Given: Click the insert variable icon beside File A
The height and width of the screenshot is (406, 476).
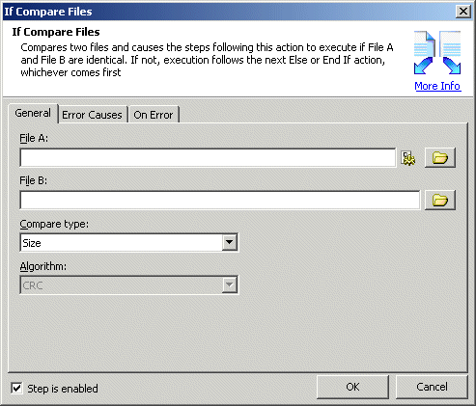Looking at the screenshot, I should [x=408, y=158].
